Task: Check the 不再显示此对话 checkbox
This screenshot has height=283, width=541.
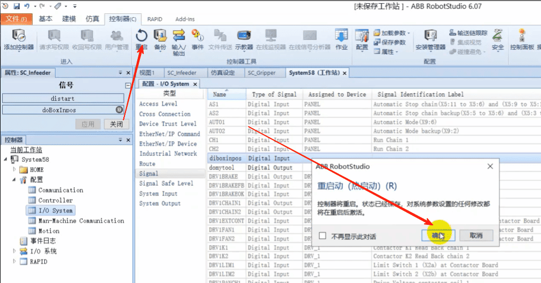Action: click(x=323, y=235)
